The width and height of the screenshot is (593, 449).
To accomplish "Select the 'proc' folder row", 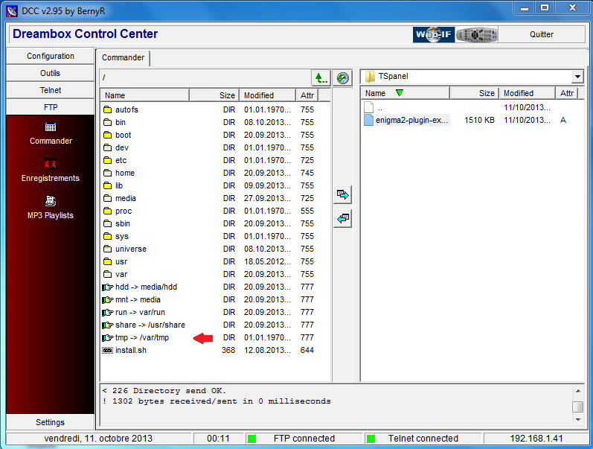I will pos(216,211).
